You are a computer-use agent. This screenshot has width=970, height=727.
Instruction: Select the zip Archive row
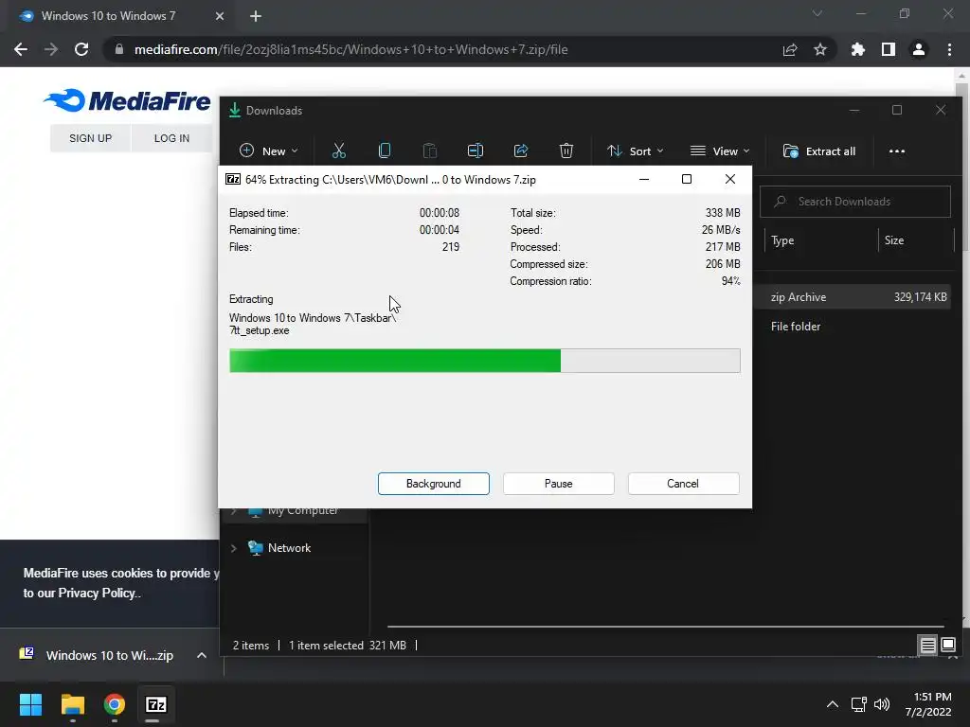pos(852,297)
